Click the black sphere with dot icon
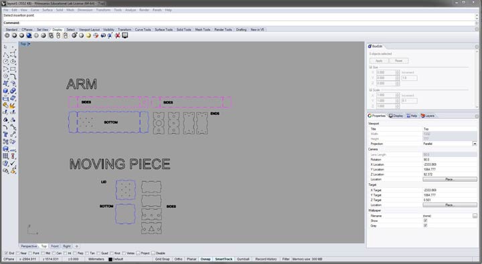 [74, 35]
